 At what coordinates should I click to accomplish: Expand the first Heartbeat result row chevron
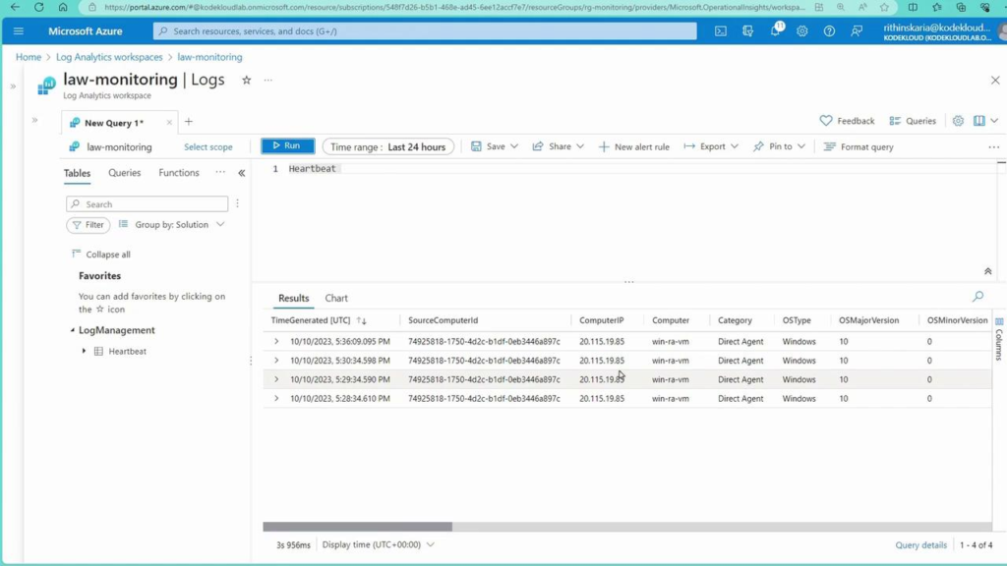[x=276, y=341]
